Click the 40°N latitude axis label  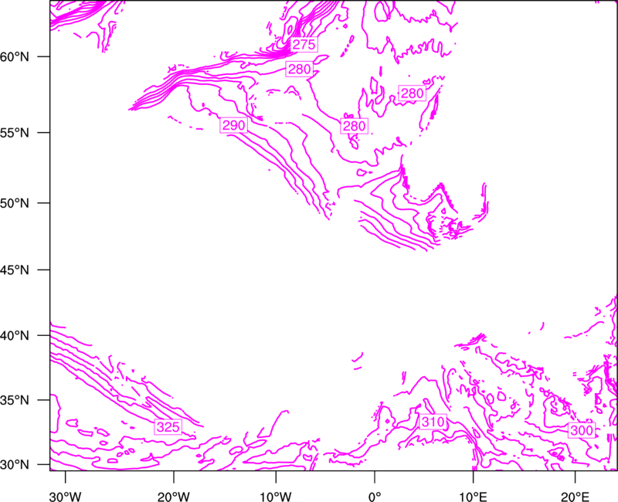pos(15,336)
